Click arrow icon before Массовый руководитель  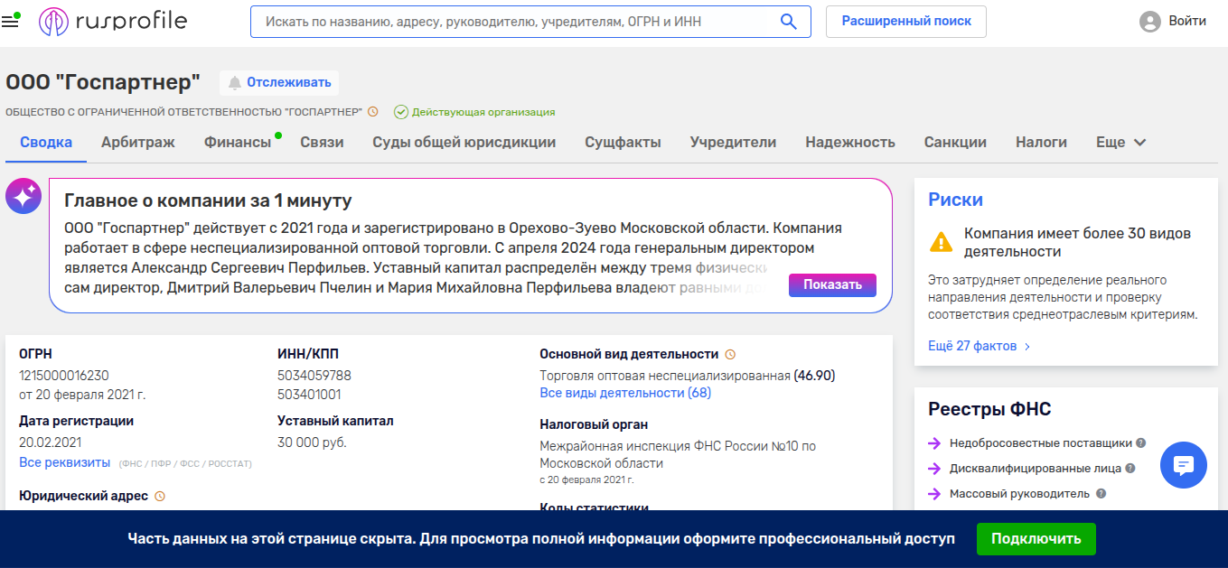click(x=934, y=493)
